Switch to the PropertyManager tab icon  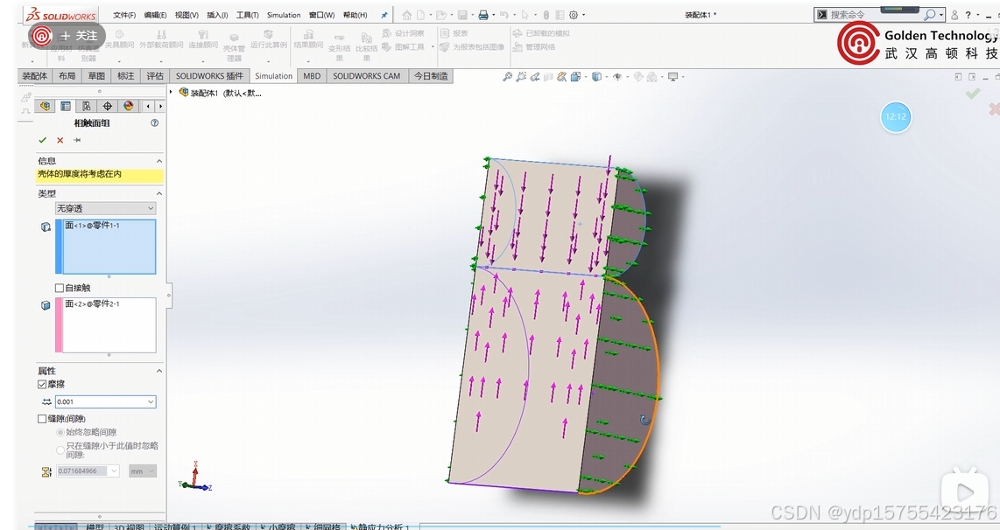66,106
